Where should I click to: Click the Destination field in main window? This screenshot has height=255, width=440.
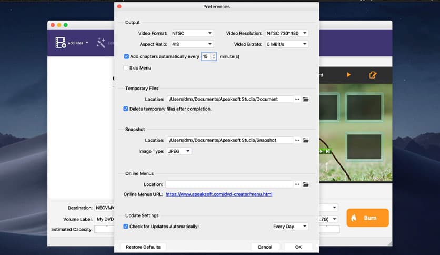pos(105,208)
